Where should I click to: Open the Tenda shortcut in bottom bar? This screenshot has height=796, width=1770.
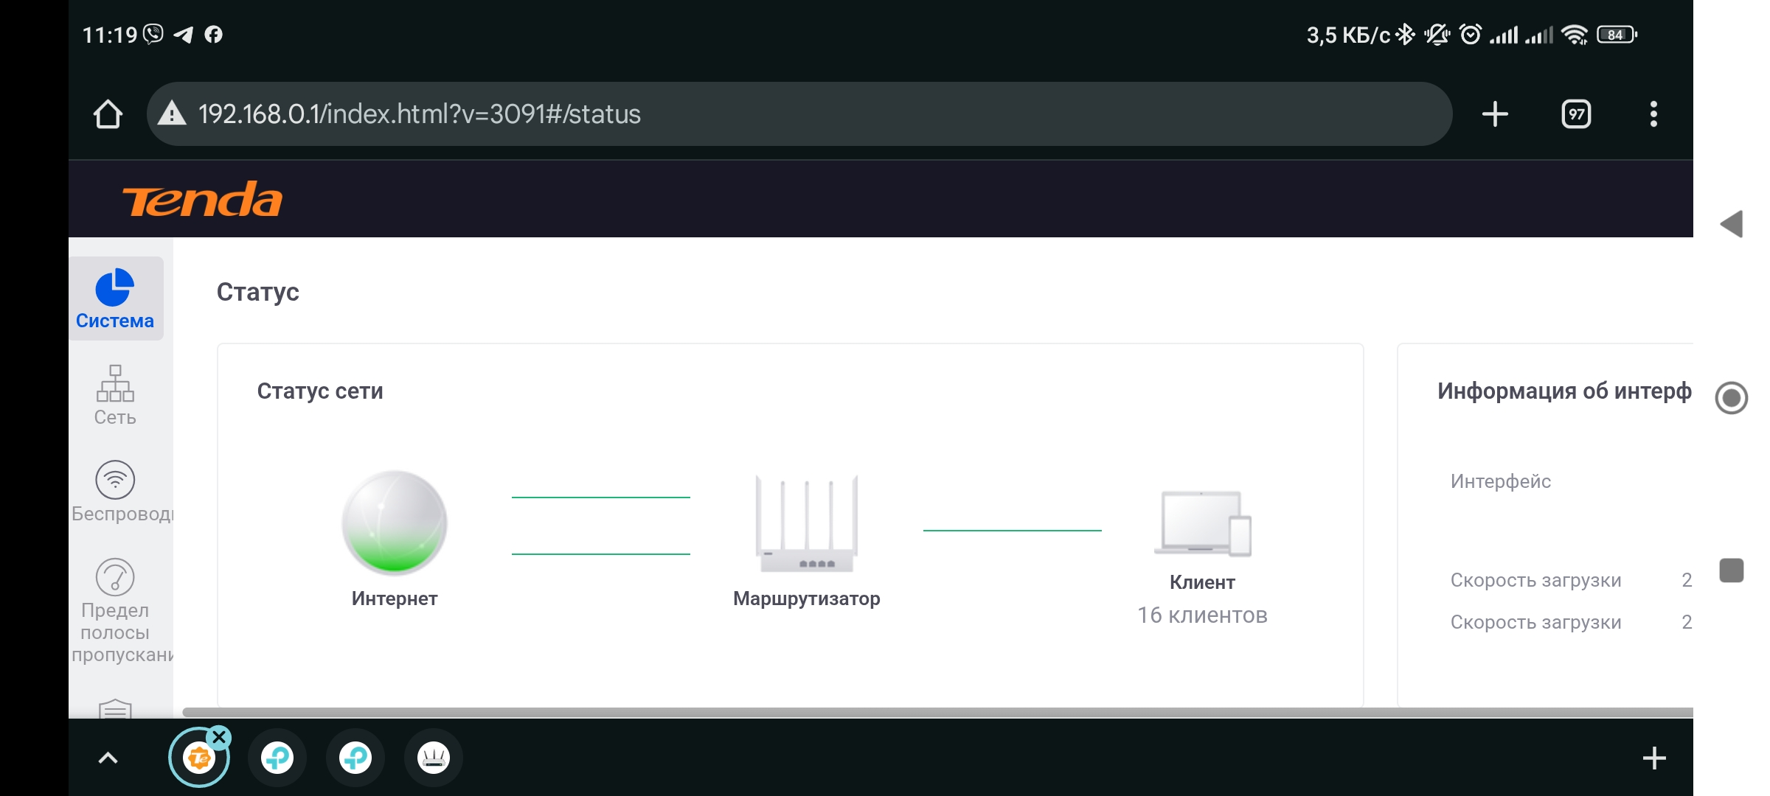coord(199,758)
